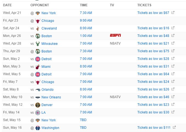This screenshot has width=186, height=132.
Task: Open the Detroit team link for May 2
Action: point(46,59)
